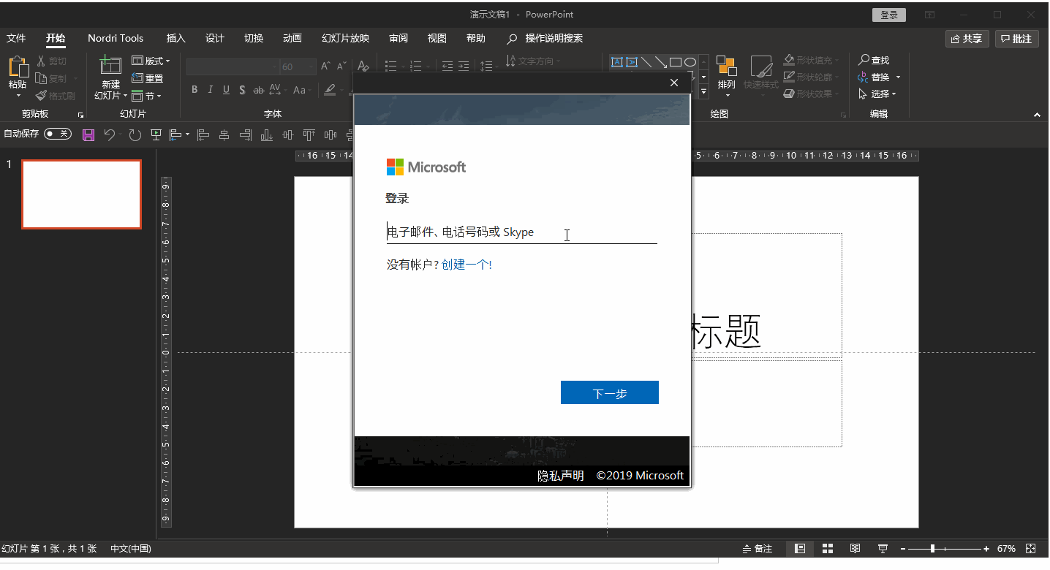Image resolution: width=1050 pixels, height=570 pixels.
Task: Click the Create one (创建一个!) link
Action: 467,265
